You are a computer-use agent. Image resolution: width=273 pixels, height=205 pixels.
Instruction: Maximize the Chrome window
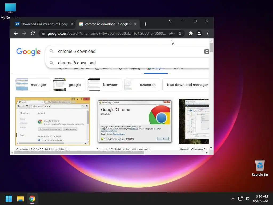195,21
